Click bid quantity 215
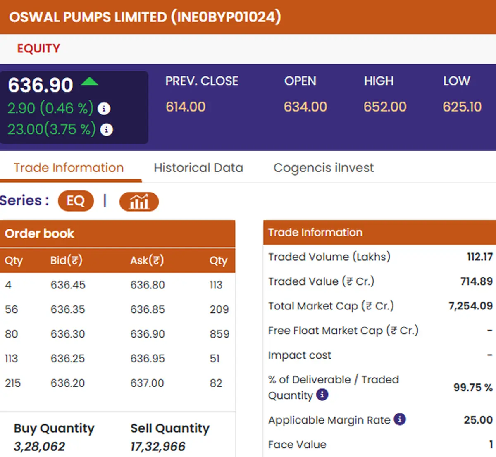 coord(13,383)
